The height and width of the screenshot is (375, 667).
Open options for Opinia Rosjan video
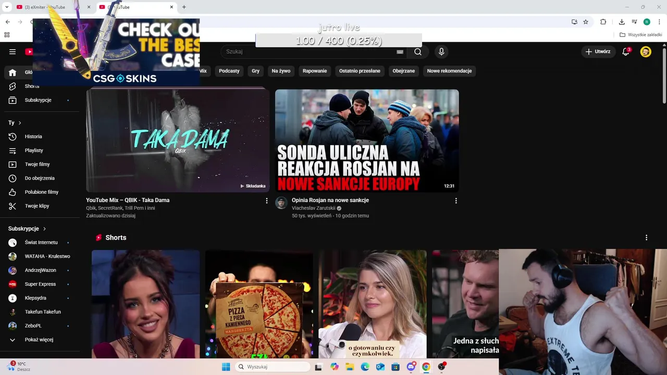[456, 201]
